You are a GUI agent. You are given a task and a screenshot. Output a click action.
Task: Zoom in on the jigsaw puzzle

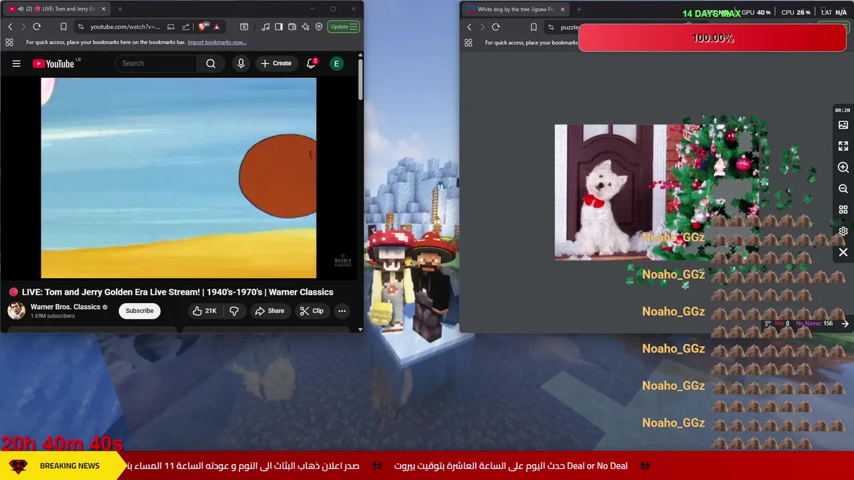(843, 167)
